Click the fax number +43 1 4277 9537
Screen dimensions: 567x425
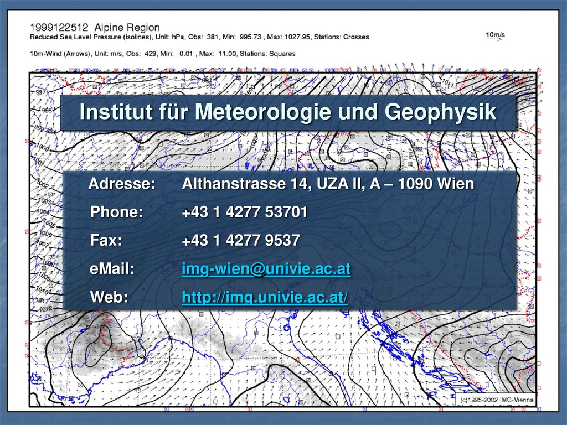[x=241, y=240]
